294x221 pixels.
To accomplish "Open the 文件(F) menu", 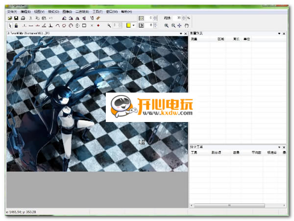I will (x=12, y=12).
